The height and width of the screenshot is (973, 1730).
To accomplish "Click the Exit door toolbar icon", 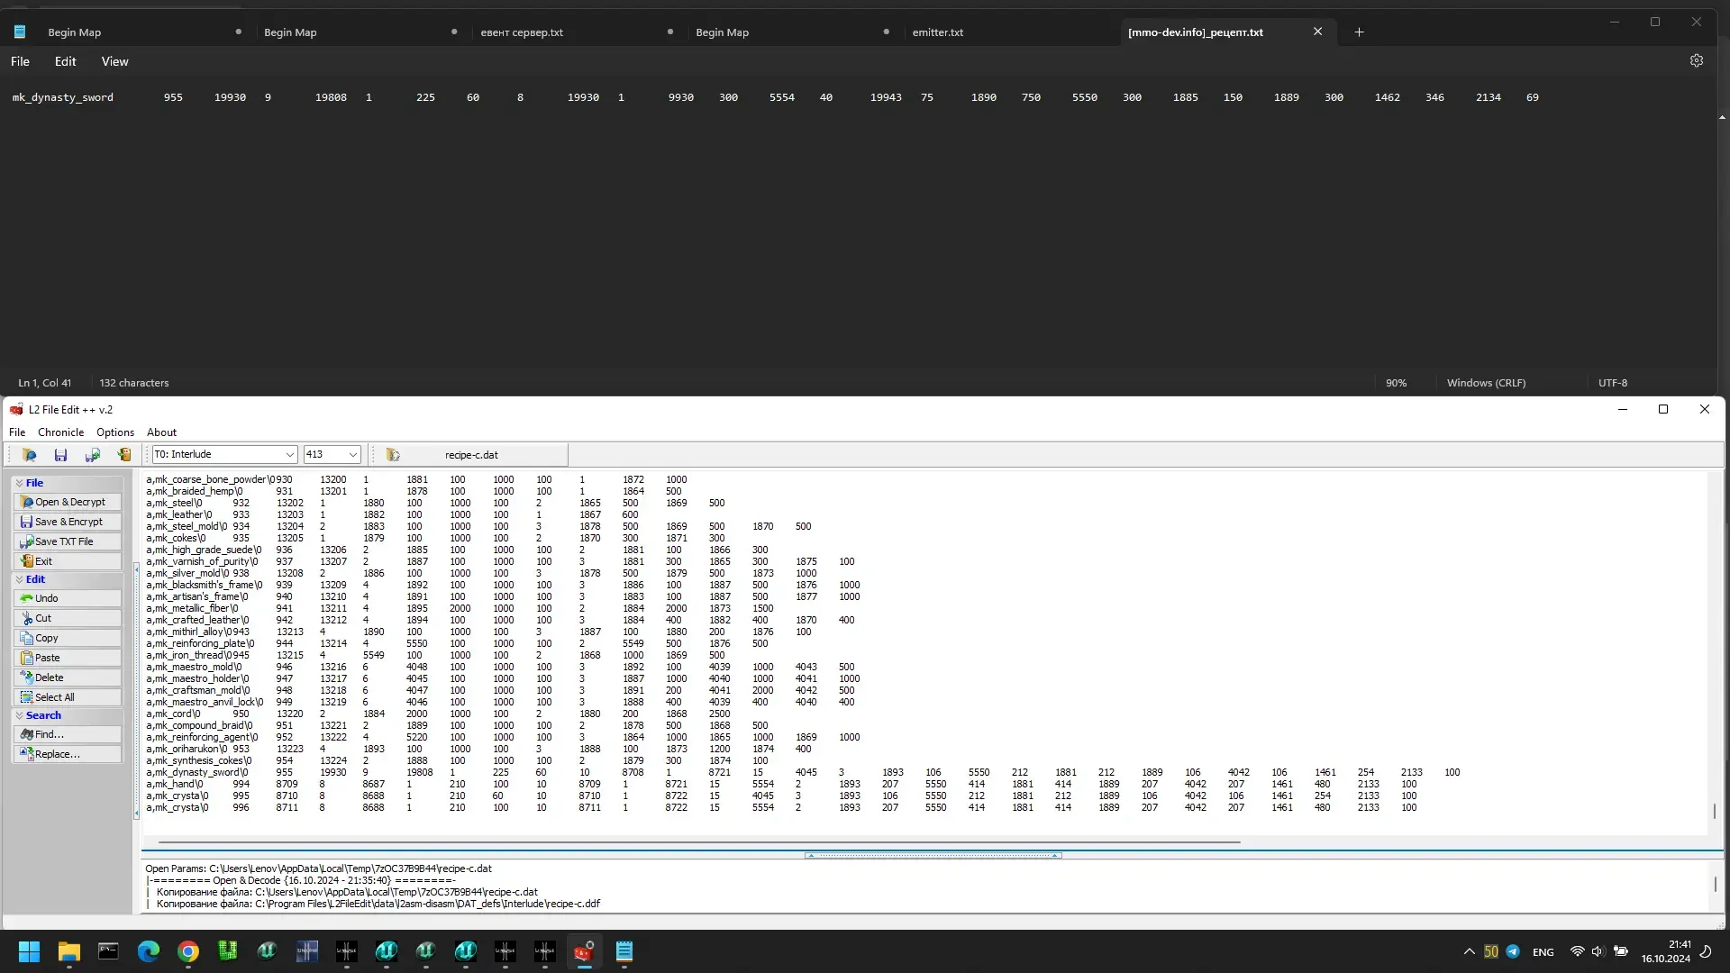I will [x=124, y=455].
